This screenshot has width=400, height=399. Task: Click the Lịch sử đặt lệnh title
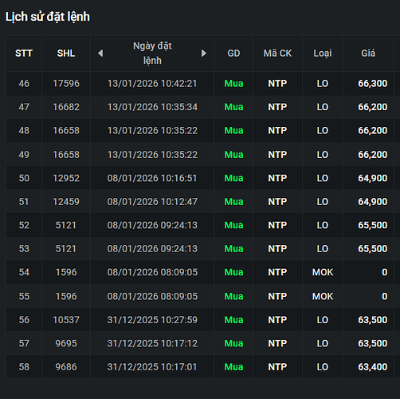48,17
